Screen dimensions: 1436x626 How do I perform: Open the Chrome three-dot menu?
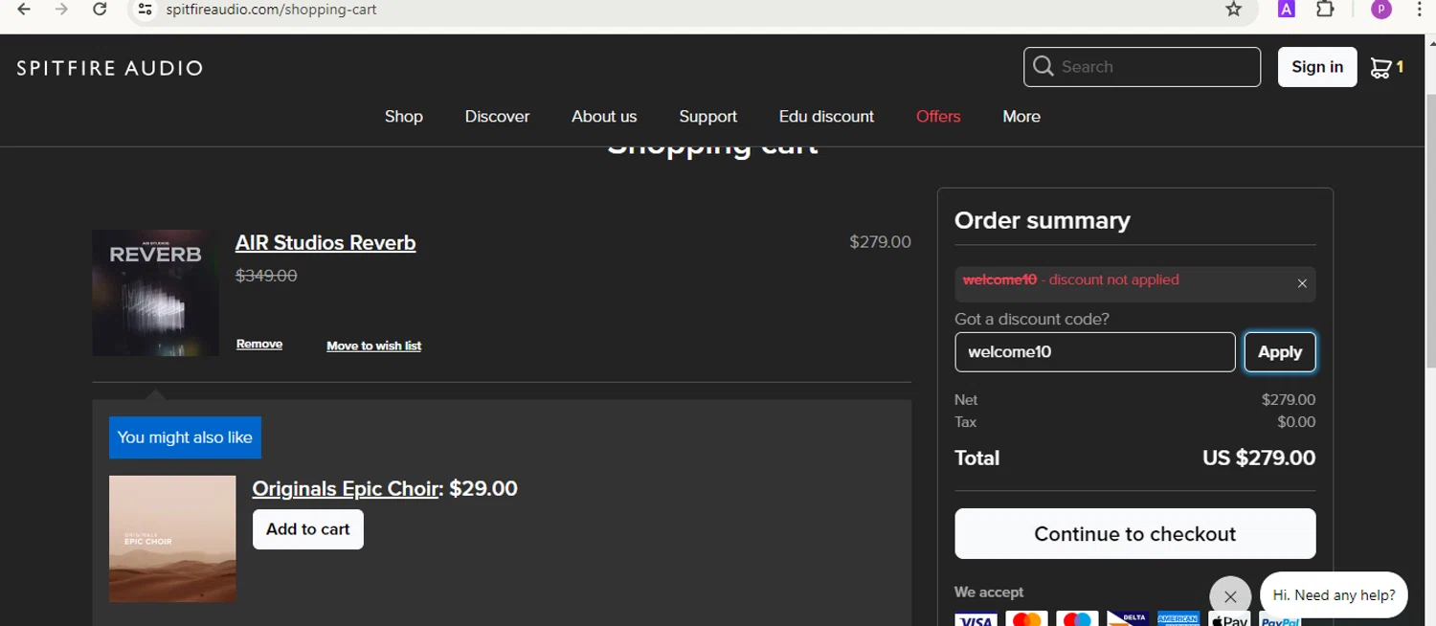click(x=1420, y=10)
